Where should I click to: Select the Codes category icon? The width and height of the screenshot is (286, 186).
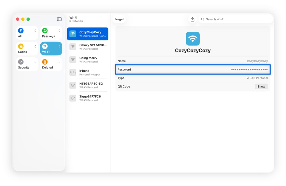pos(21,46)
